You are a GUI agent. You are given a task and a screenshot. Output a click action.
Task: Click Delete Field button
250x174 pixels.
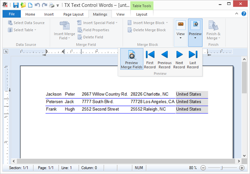coord(91,37)
